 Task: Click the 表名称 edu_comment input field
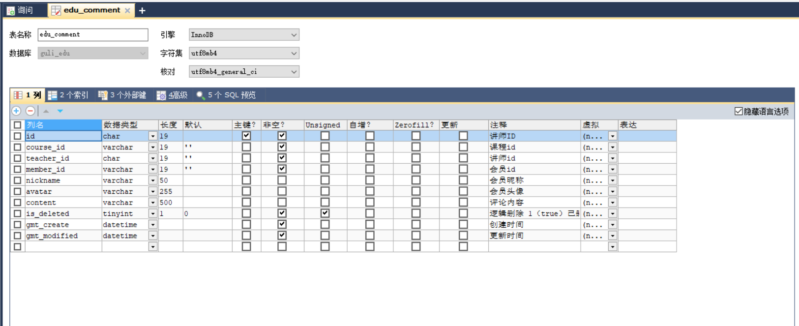[x=93, y=34]
